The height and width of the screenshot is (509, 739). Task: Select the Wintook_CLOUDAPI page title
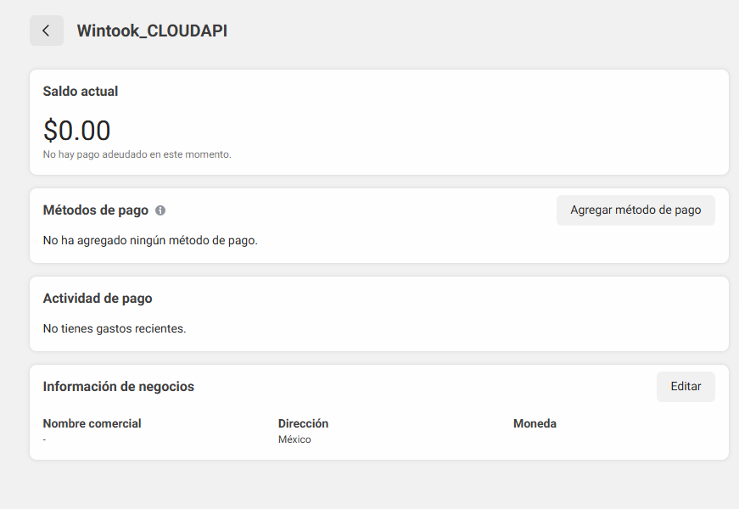pyautogui.click(x=152, y=31)
